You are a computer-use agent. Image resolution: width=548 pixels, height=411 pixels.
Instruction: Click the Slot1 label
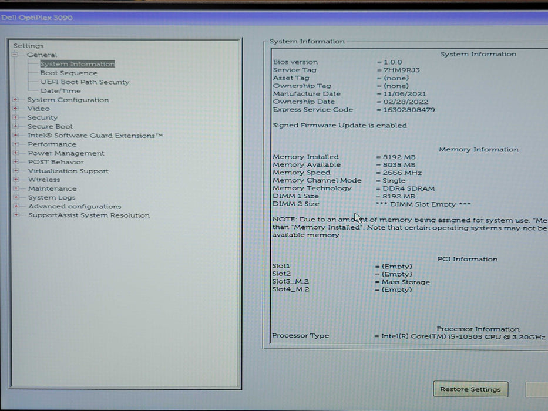point(281,266)
